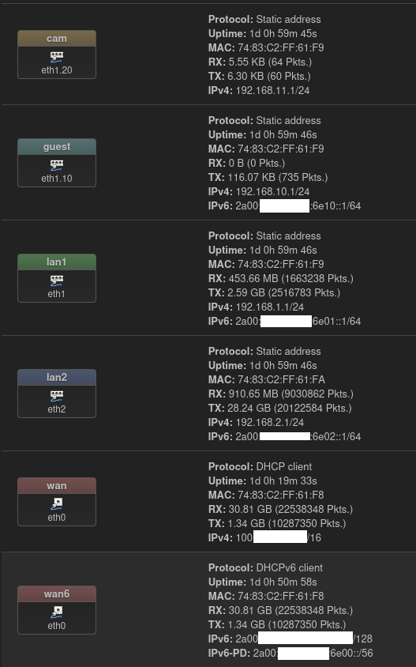
Task: Click the guest interface switch icon
Action: coord(57,164)
